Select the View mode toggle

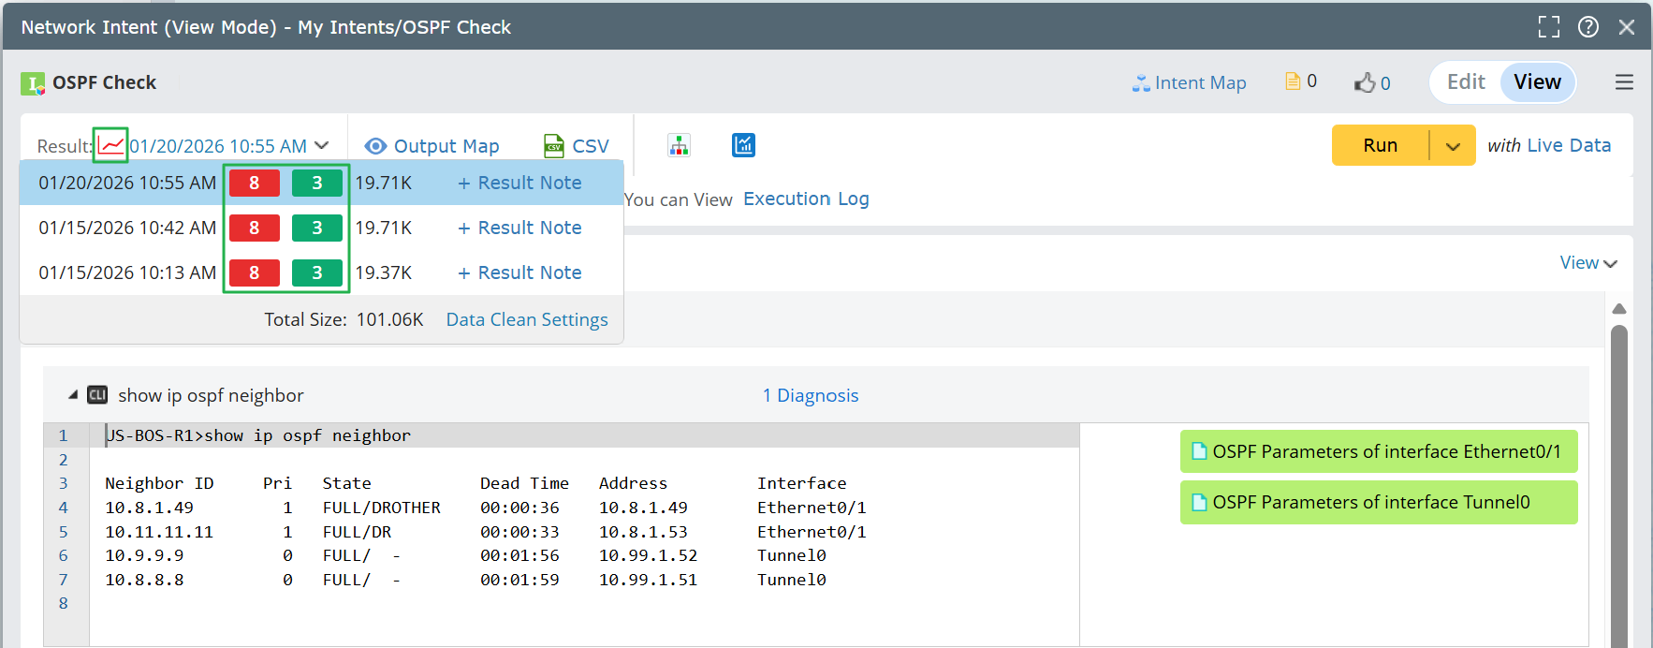(1537, 82)
